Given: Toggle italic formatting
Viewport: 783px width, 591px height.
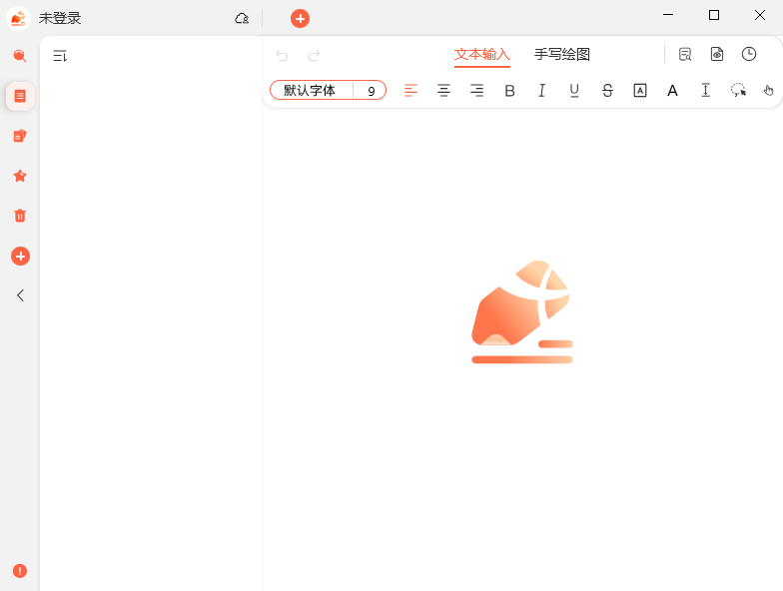Looking at the screenshot, I should (541, 90).
